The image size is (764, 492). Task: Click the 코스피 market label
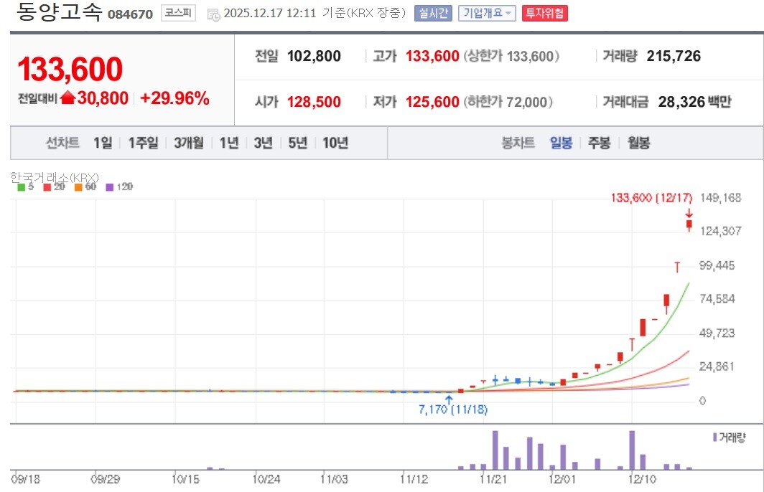point(178,13)
